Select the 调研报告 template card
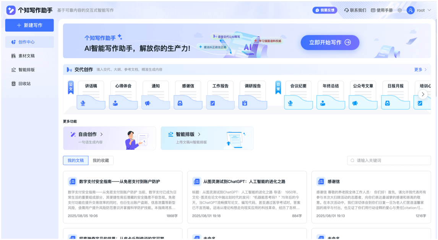Image resolution: width=438 pixels, height=240 pixels. (x=253, y=95)
